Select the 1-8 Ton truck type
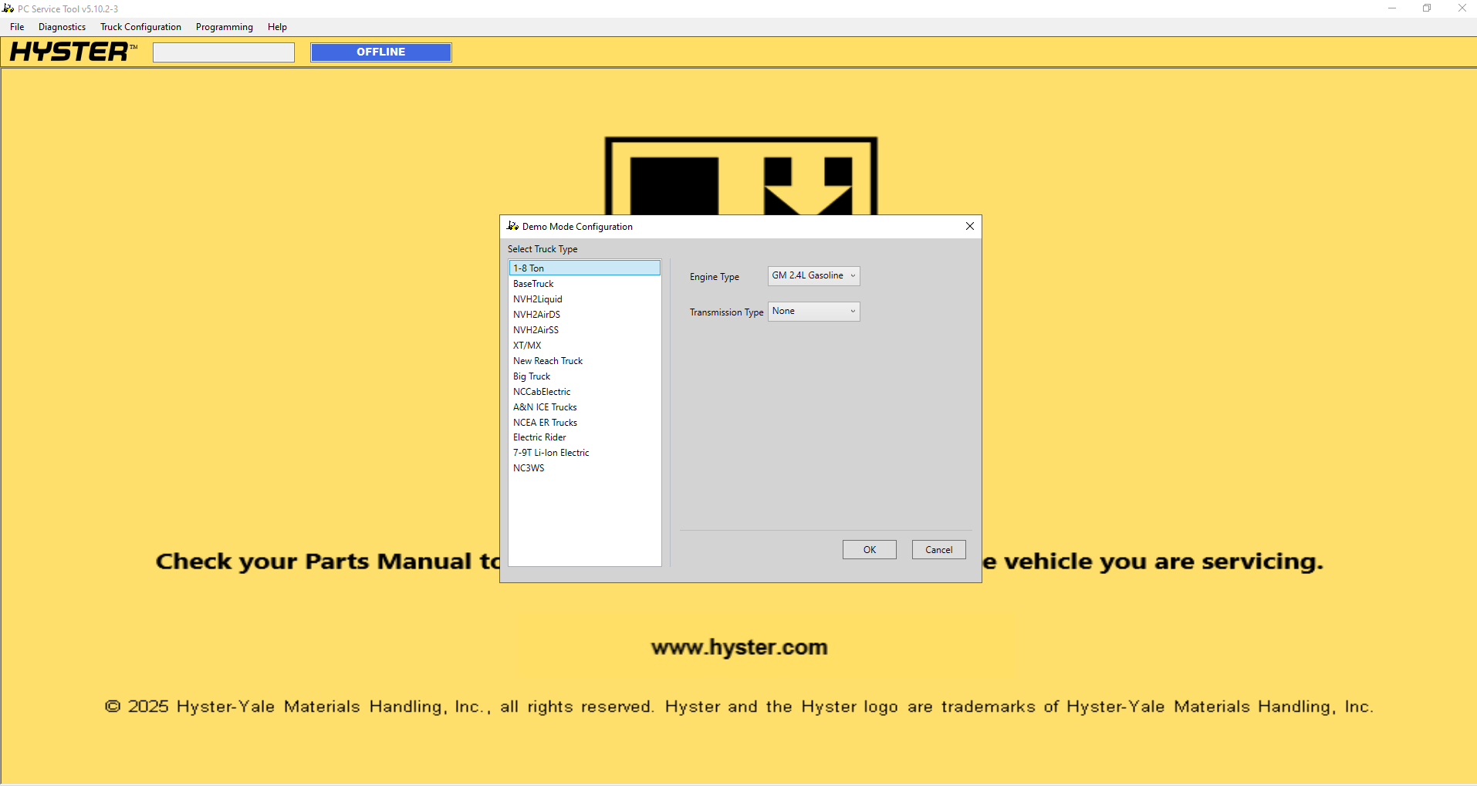The image size is (1477, 786). [584, 268]
